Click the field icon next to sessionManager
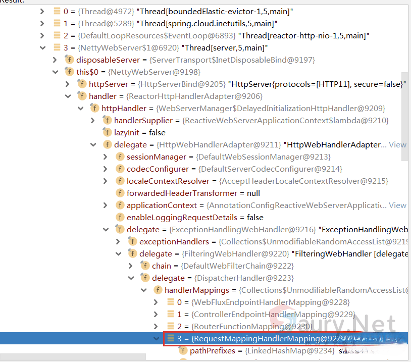This screenshot has height=362, width=411. coord(120,157)
